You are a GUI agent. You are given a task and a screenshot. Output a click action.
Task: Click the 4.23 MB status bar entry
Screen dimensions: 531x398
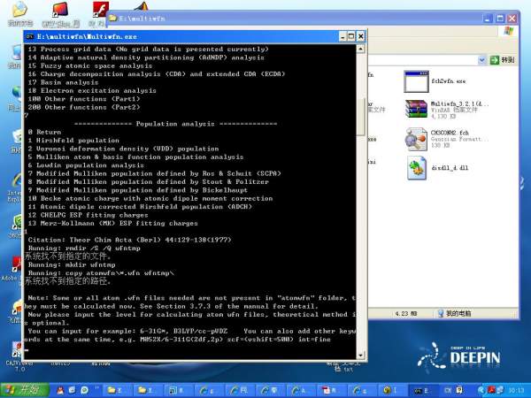tap(405, 314)
